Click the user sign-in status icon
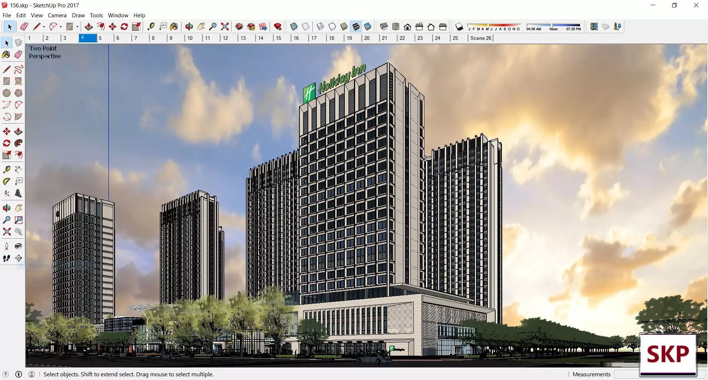 [32, 374]
